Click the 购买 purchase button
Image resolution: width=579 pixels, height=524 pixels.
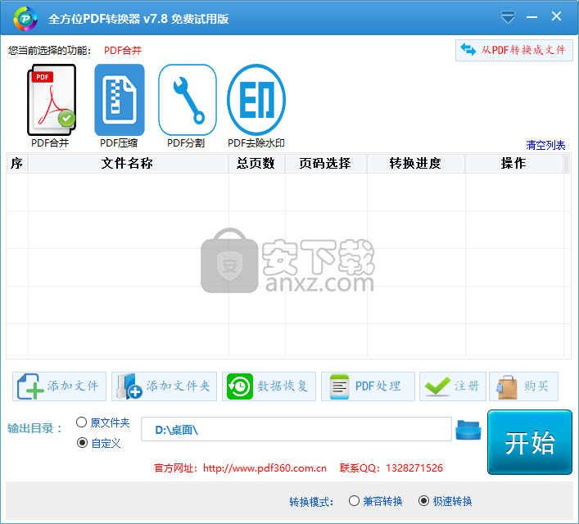point(523,386)
